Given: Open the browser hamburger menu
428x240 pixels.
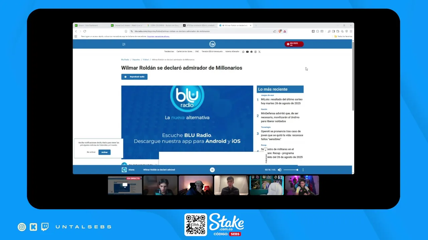Looking at the screenshot, I should point(351,31).
